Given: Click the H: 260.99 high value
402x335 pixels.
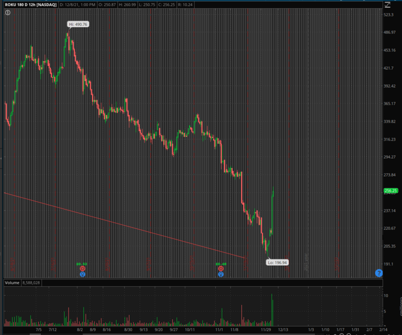Looking at the screenshot, I should point(127,4).
